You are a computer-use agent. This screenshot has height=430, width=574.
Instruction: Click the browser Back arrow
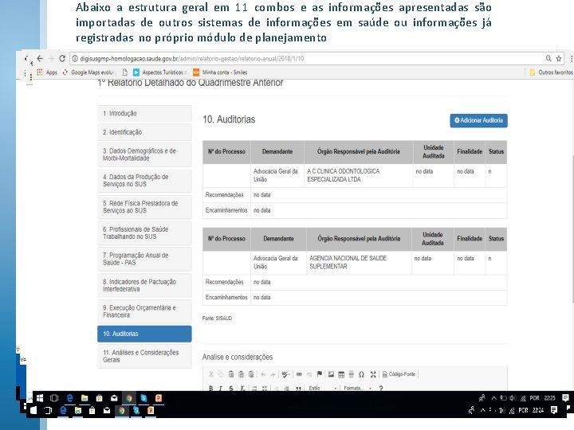(40, 58)
